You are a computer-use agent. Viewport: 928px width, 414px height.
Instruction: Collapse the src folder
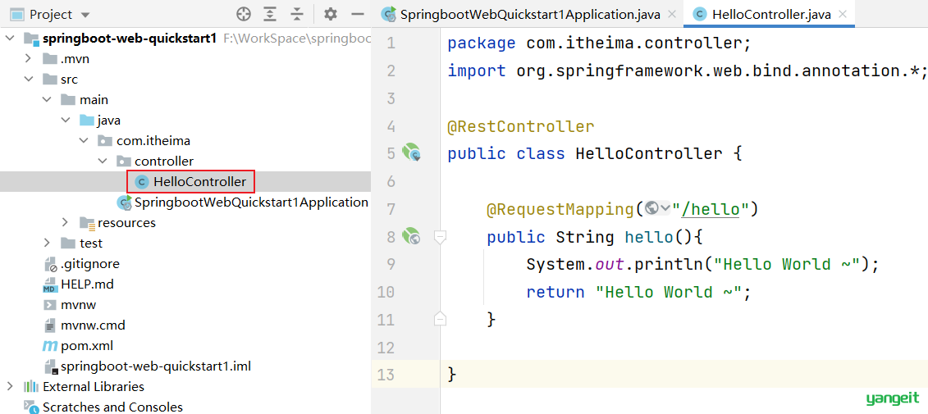pos(28,80)
